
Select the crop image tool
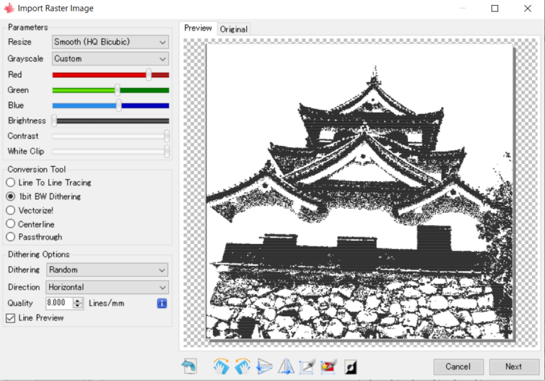[x=307, y=366]
